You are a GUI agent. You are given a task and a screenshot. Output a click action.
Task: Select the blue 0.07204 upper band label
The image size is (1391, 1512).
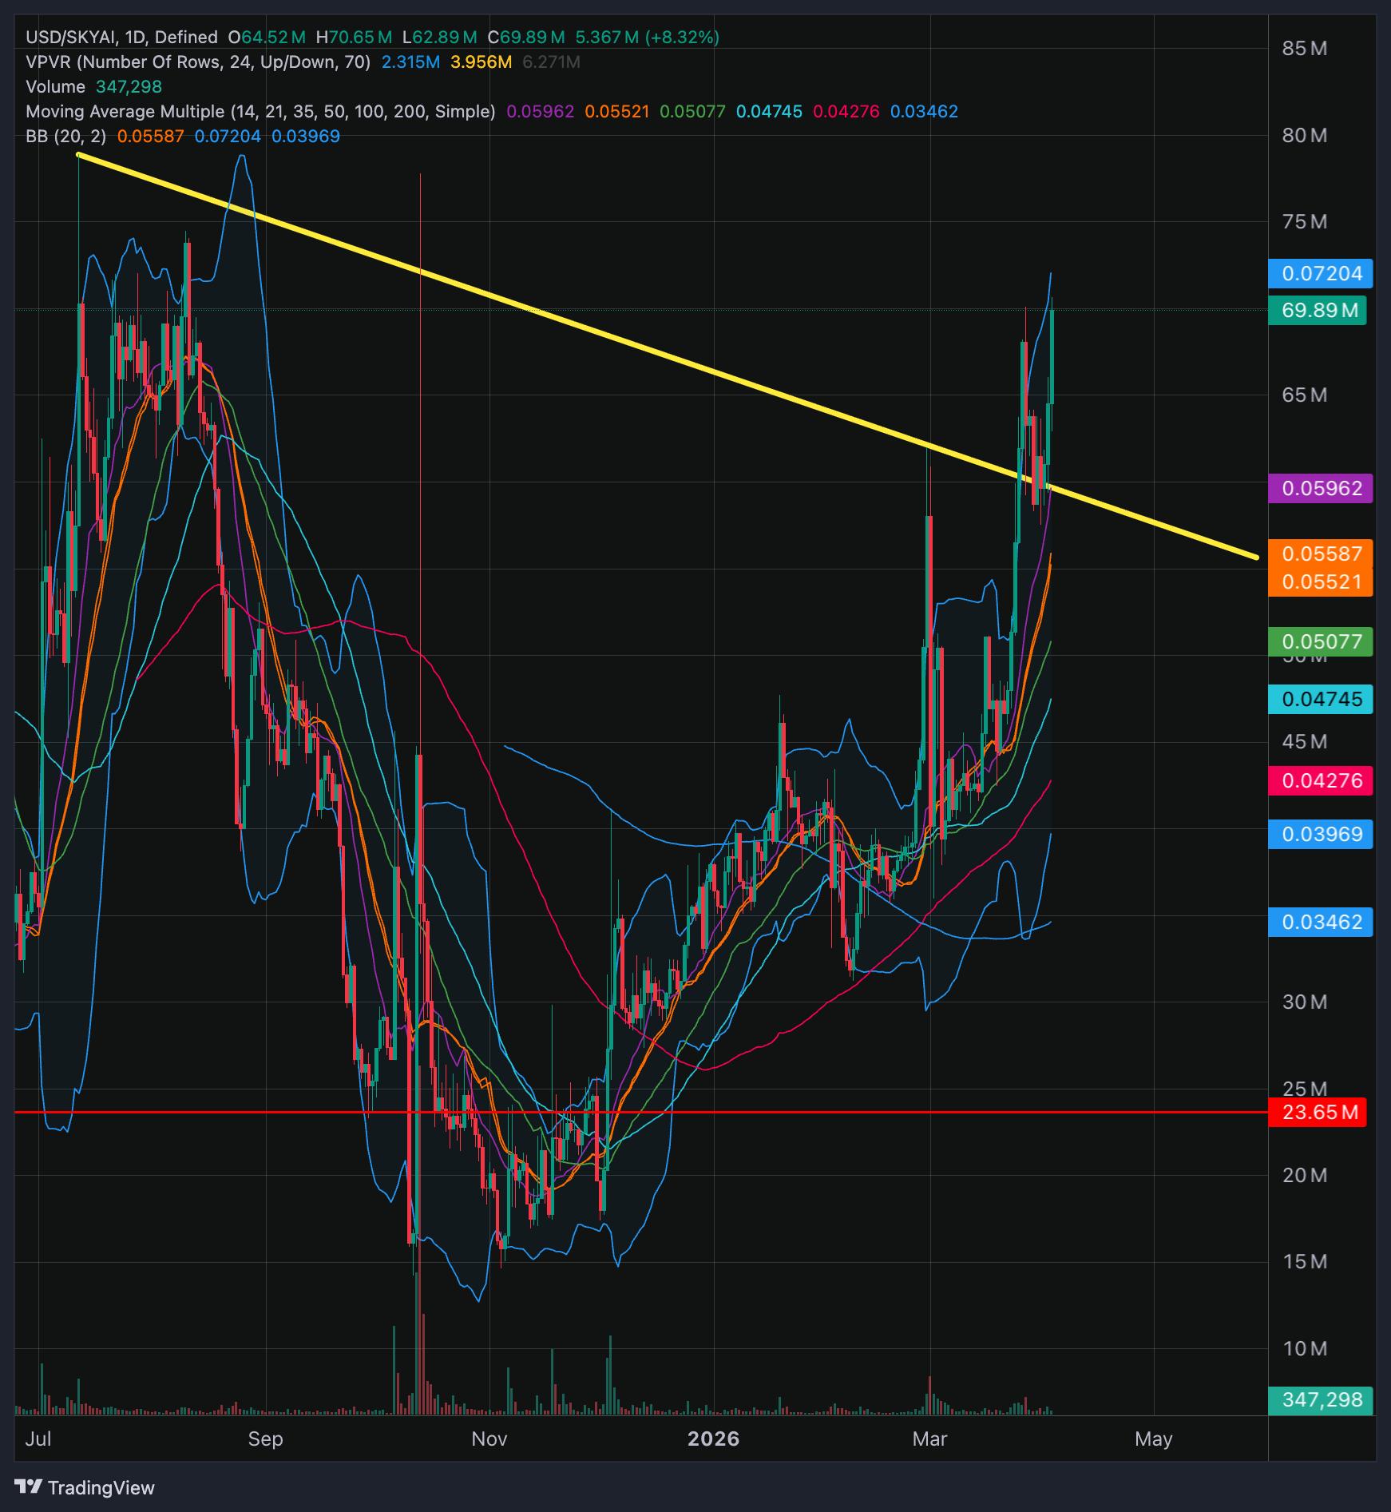pos(1321,273)
